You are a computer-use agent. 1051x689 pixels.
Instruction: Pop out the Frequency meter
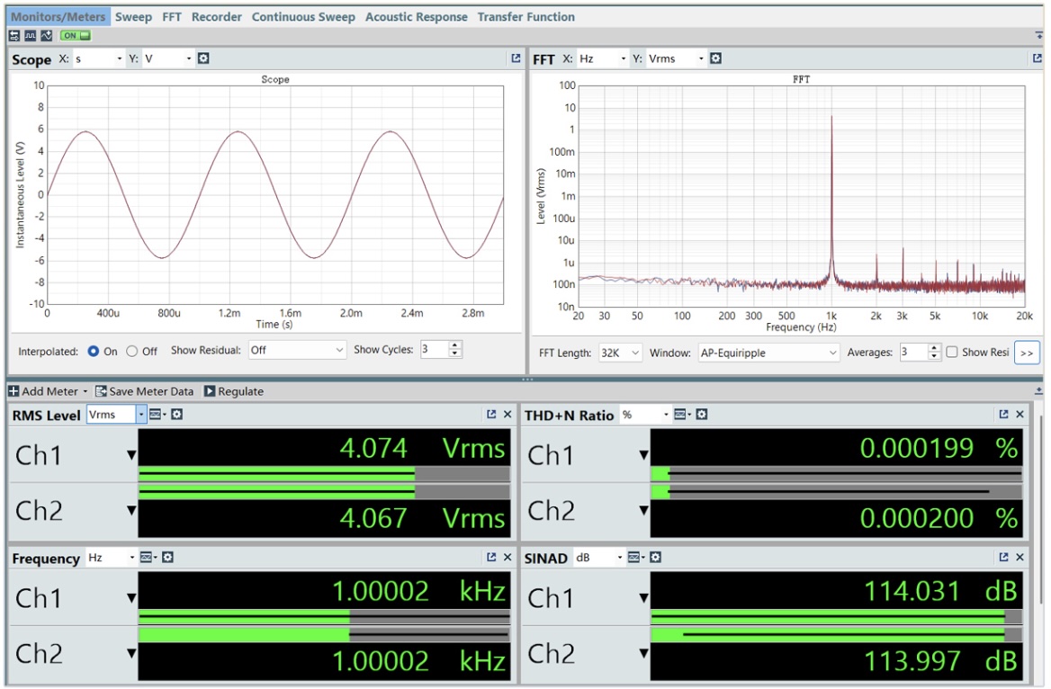point(491,557)
